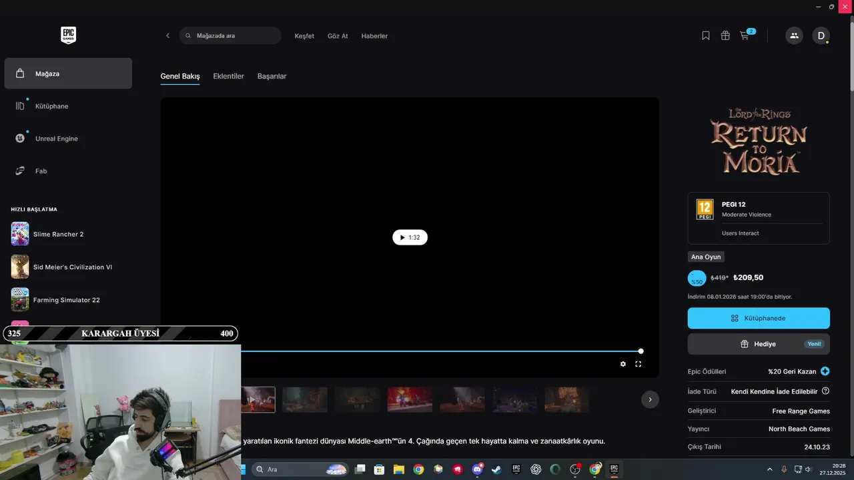
Task: Enter fullscreen video mode
Action: (638, 364)
